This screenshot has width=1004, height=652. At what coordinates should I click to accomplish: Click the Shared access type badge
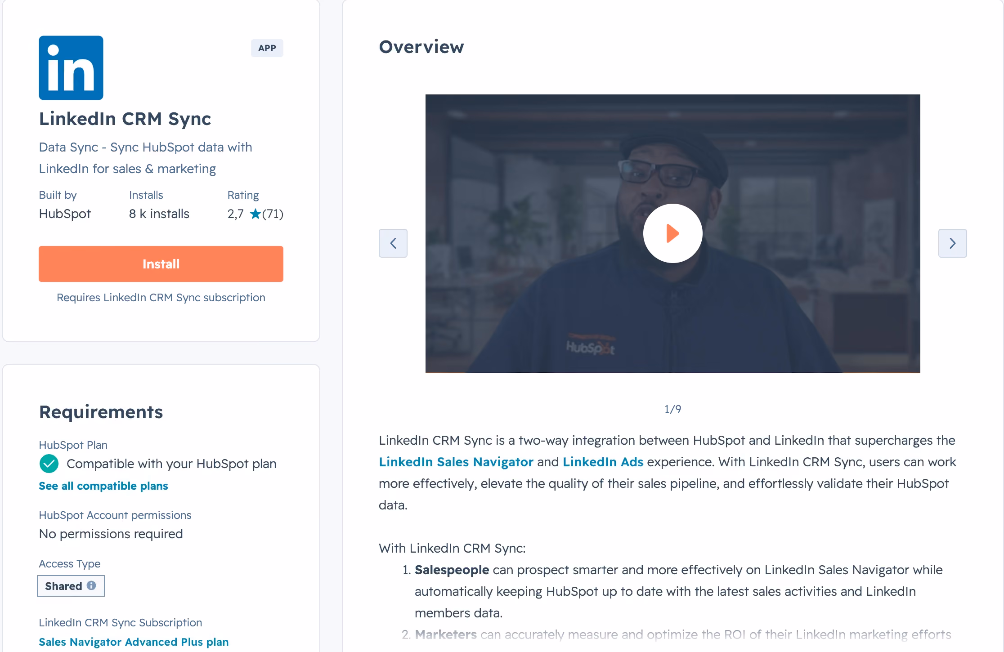click(x=71, y=586)
